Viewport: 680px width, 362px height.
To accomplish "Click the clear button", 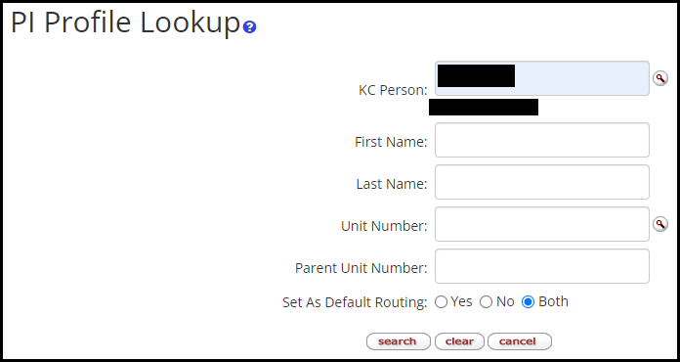I will [459, 341].
